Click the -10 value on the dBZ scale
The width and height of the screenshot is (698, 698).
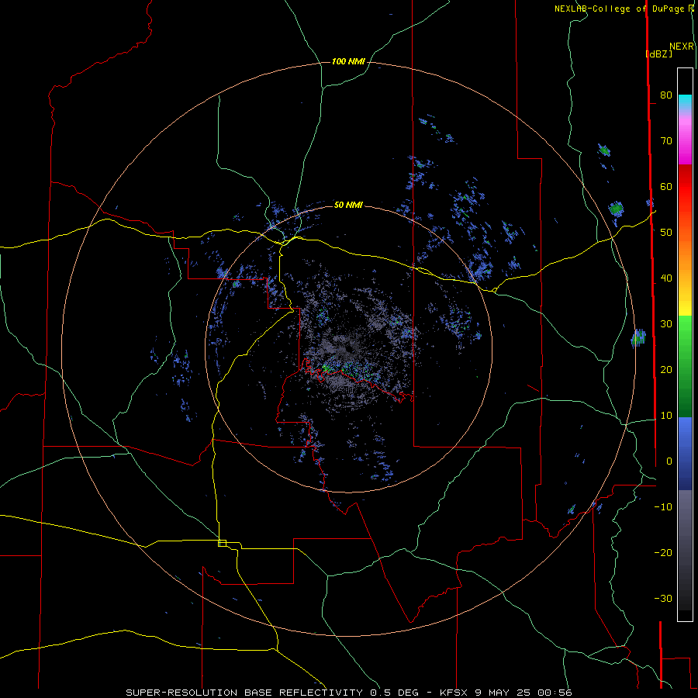[663, 507]
